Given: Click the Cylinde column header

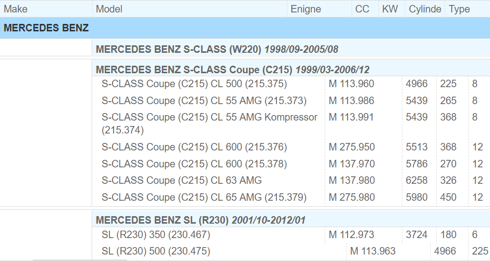Looking at the screenshot, I should (x=425, y=9).
